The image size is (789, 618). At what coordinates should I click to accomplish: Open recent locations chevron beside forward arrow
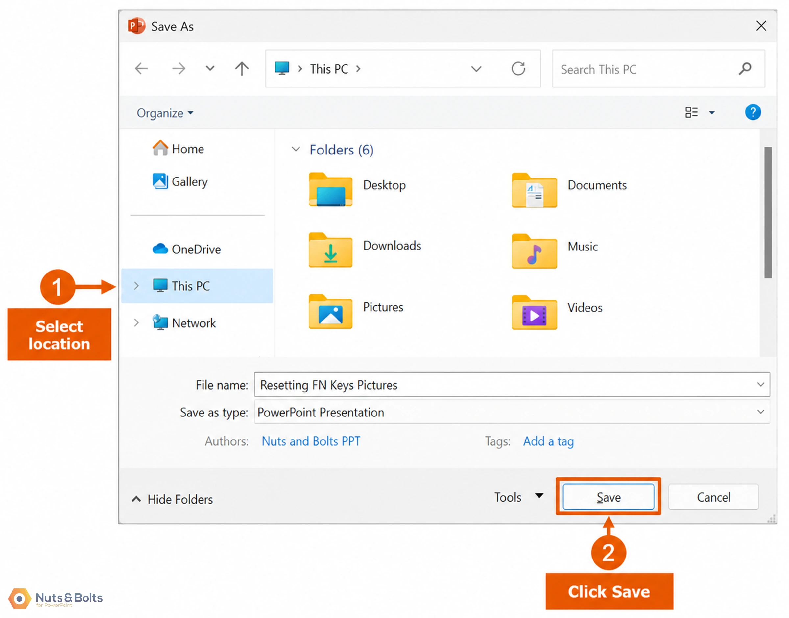click(x=210, y=68)
